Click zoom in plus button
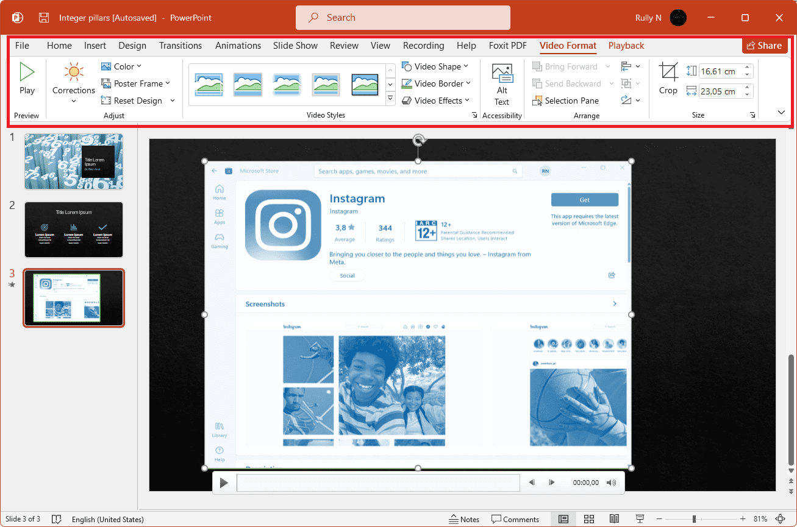Viewport: 797px width, 527px height. click(x=743, y=519)
